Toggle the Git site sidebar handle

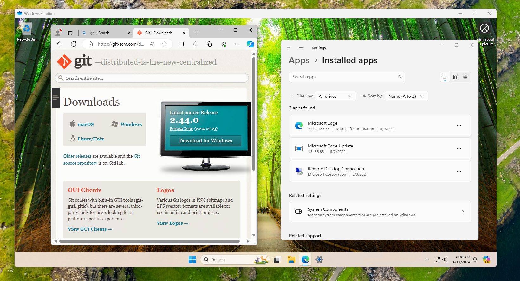click(56, 98)
